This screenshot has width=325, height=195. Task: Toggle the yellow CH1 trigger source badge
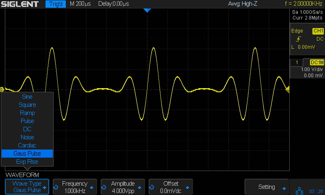pyautogui.click(x=318, y=31)
